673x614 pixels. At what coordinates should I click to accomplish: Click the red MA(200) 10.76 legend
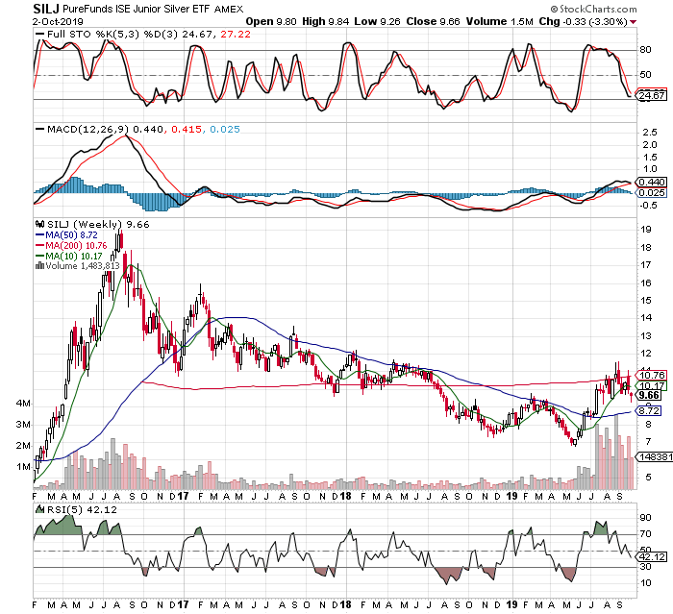71,245
